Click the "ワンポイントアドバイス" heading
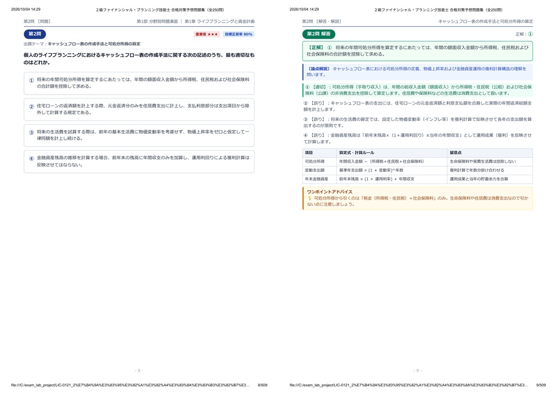 coord(330,192)
